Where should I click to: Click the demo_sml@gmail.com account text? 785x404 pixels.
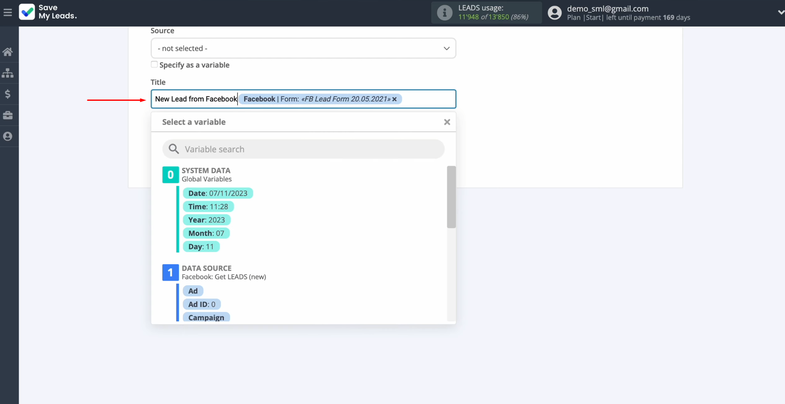coord(608,8)
